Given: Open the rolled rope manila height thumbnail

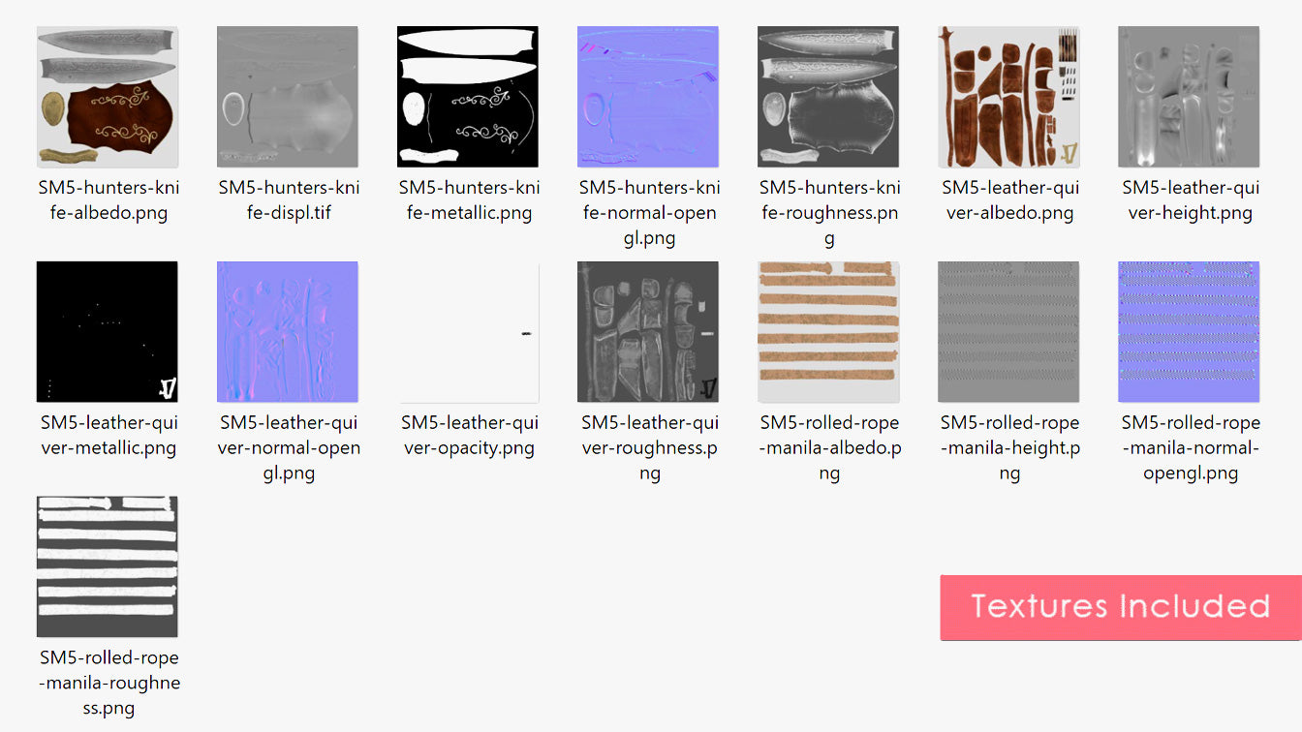Looking at the screenshot, I should click(1008, 332).
